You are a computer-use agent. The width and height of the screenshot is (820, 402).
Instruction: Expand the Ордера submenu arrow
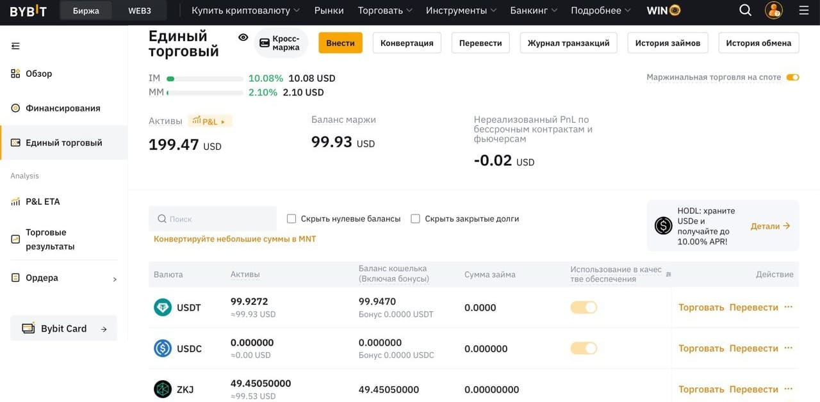115,279
